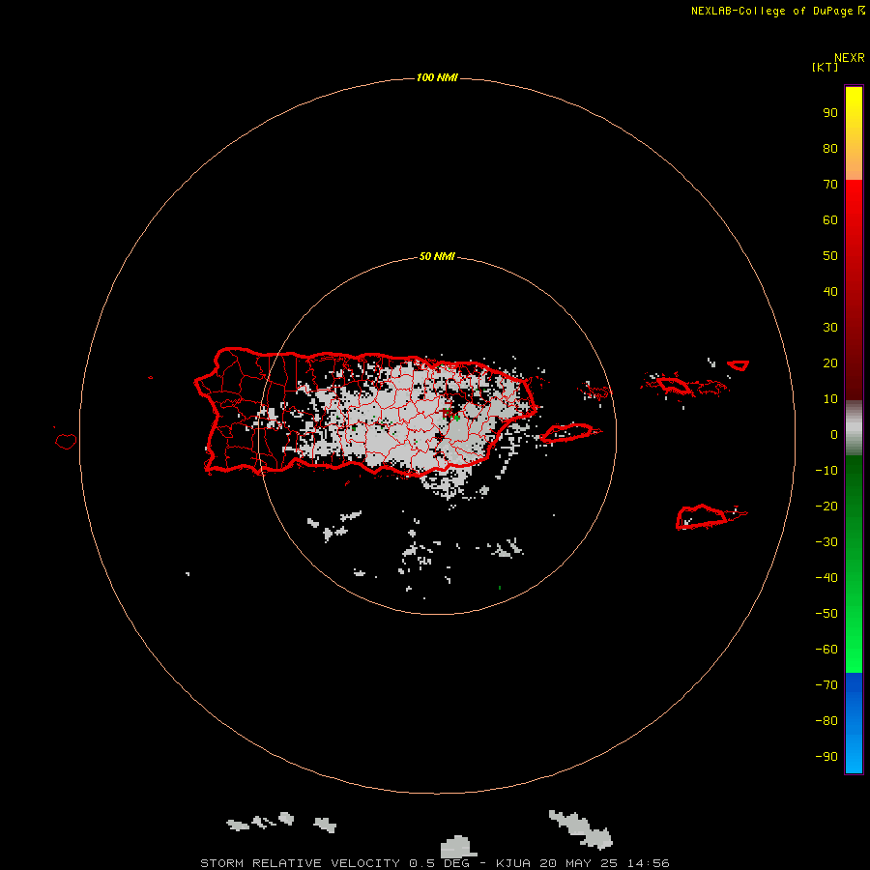Click the 50 value on the velocity scale
The width and height of the screenshot is (870, 870).
click(830, 256)
